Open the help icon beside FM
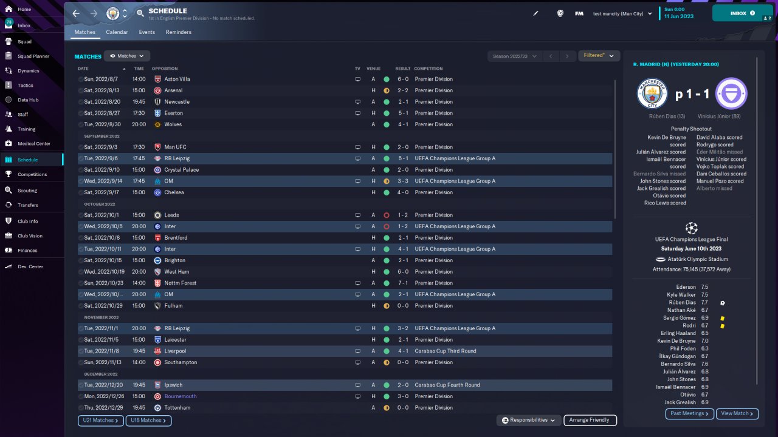 point(560,13)
